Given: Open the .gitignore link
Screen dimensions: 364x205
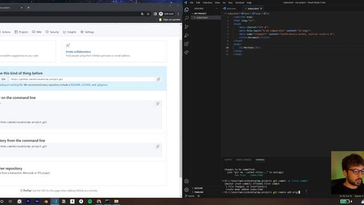Looking at the screenshot, I should tap(102, 85).
